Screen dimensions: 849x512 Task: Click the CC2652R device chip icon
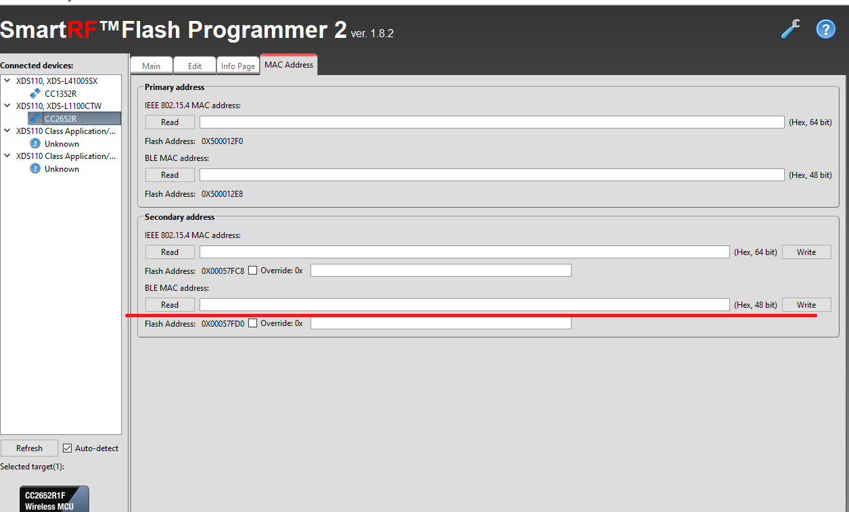click(x=35, y=118)
